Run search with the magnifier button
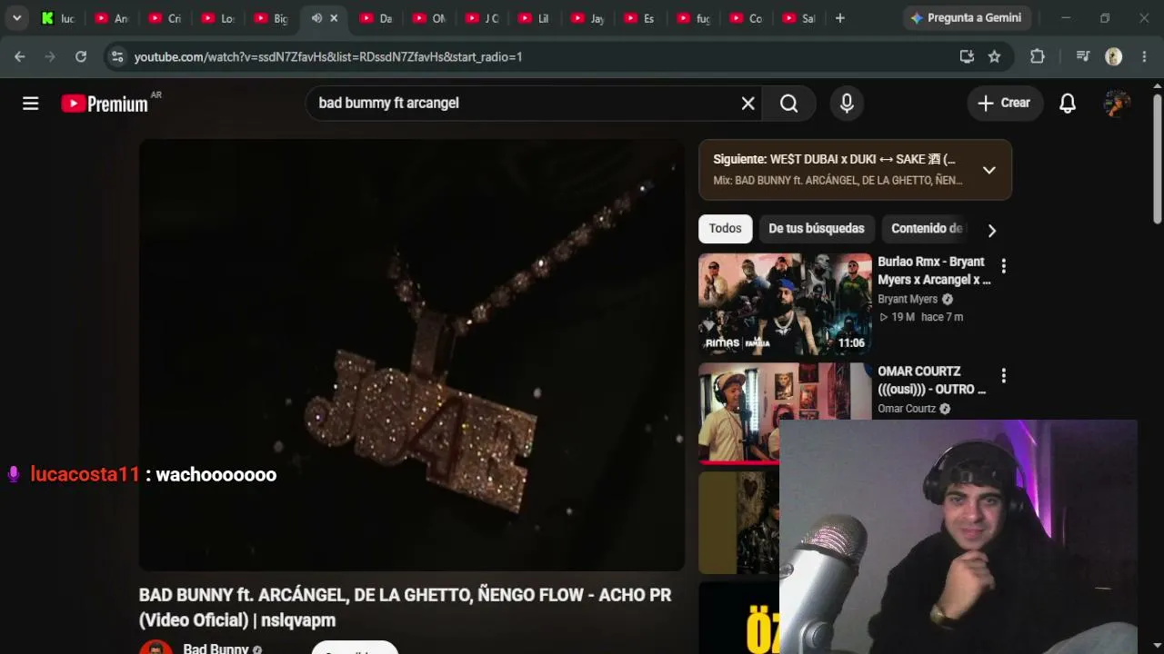 pyautogui.click(x=789, y=104)
